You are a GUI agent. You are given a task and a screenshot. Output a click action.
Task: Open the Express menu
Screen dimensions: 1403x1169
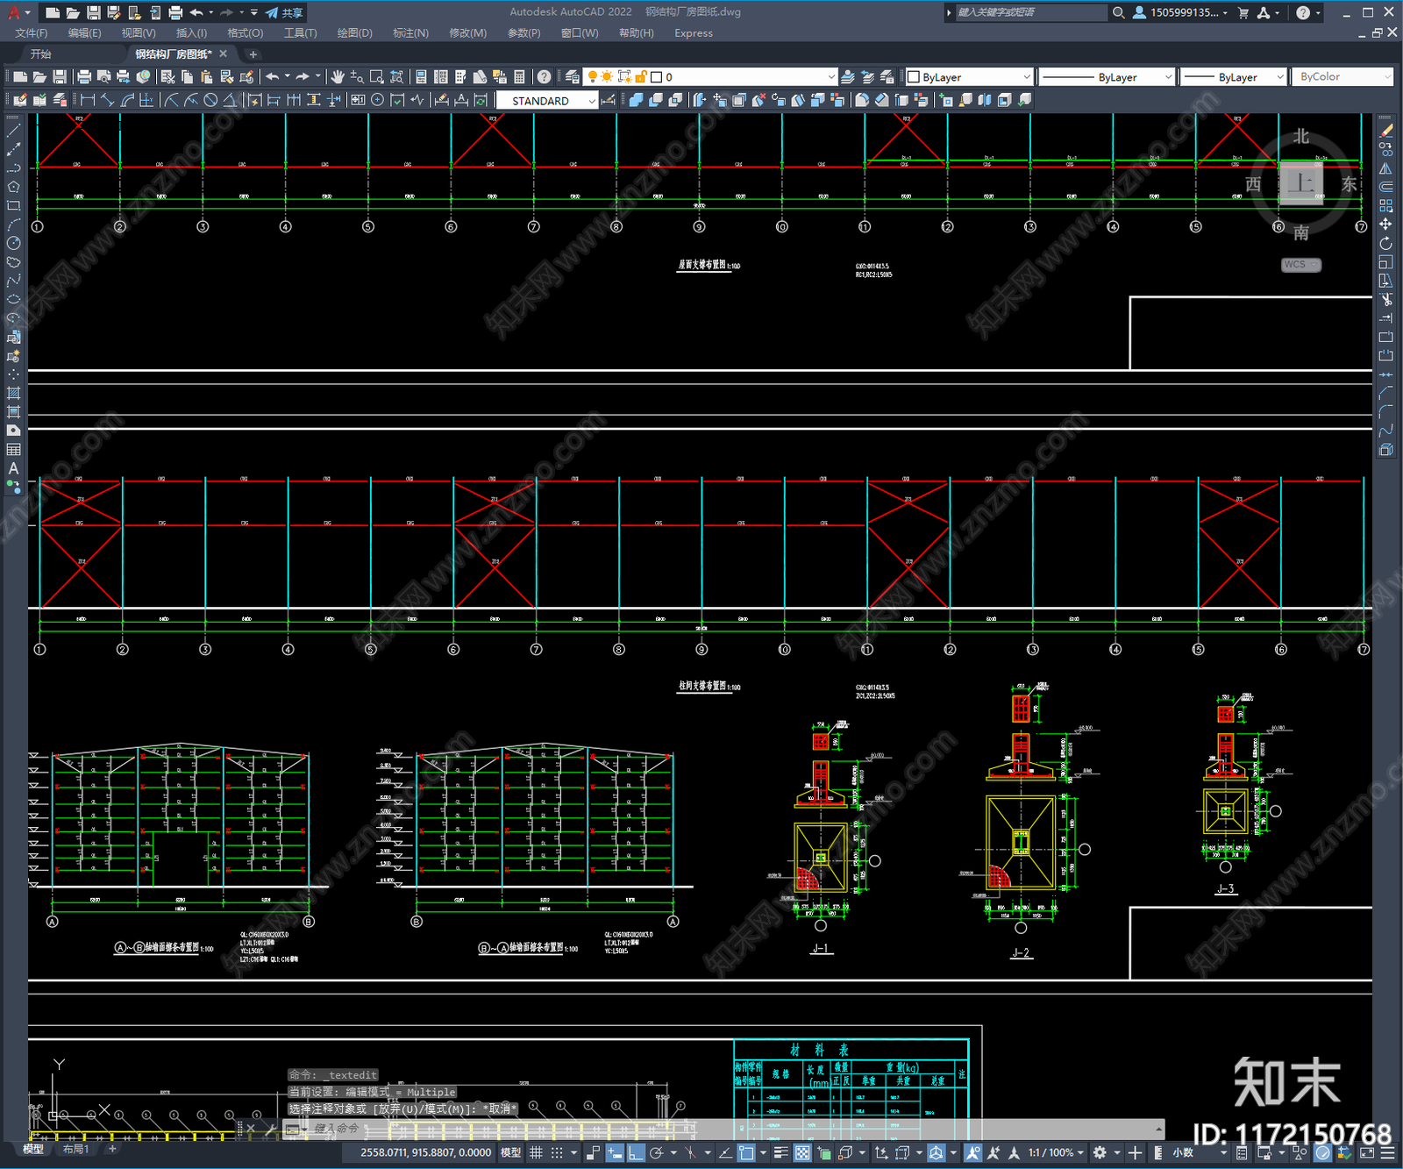(694, 33)
